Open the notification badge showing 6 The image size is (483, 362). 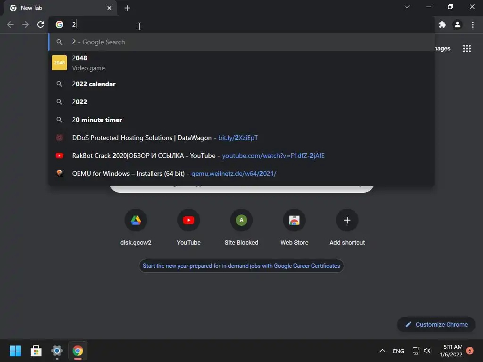click(x=470, y=351)
